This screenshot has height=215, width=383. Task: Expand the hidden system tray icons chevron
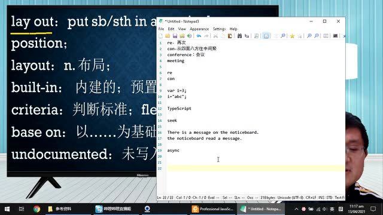(x=296, y=209)
